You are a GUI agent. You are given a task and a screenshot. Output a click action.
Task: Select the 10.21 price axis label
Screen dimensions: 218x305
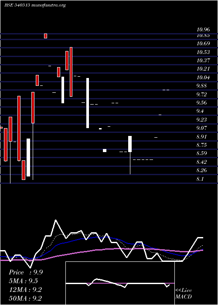pyautogui.click(x=203, y=69)
